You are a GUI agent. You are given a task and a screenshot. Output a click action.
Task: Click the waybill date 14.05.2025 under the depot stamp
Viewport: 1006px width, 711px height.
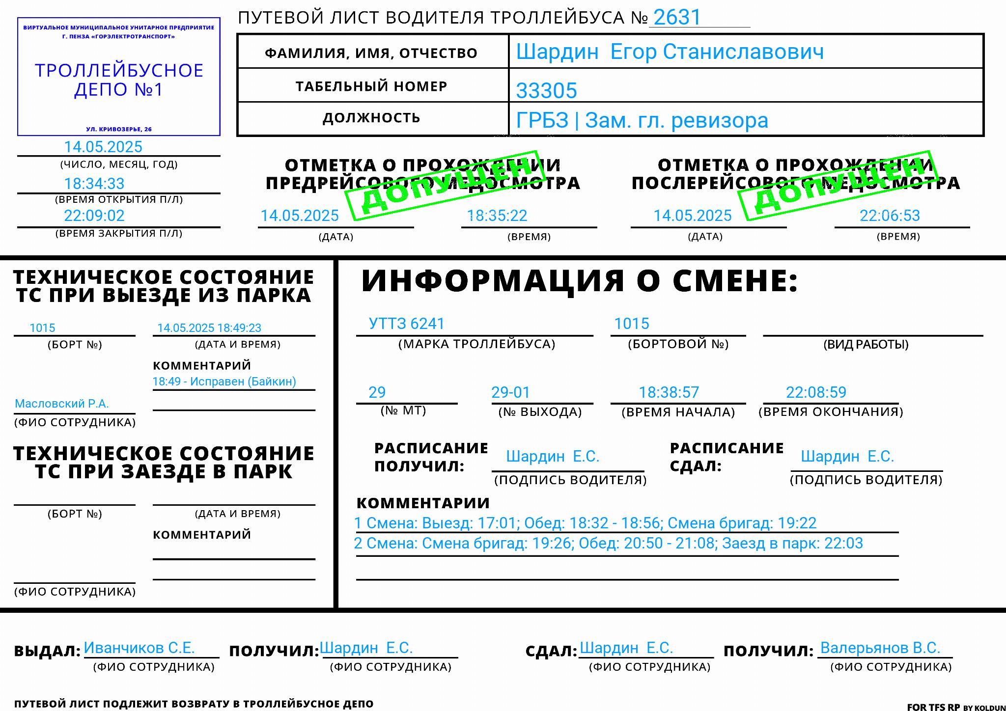(103, 147)
